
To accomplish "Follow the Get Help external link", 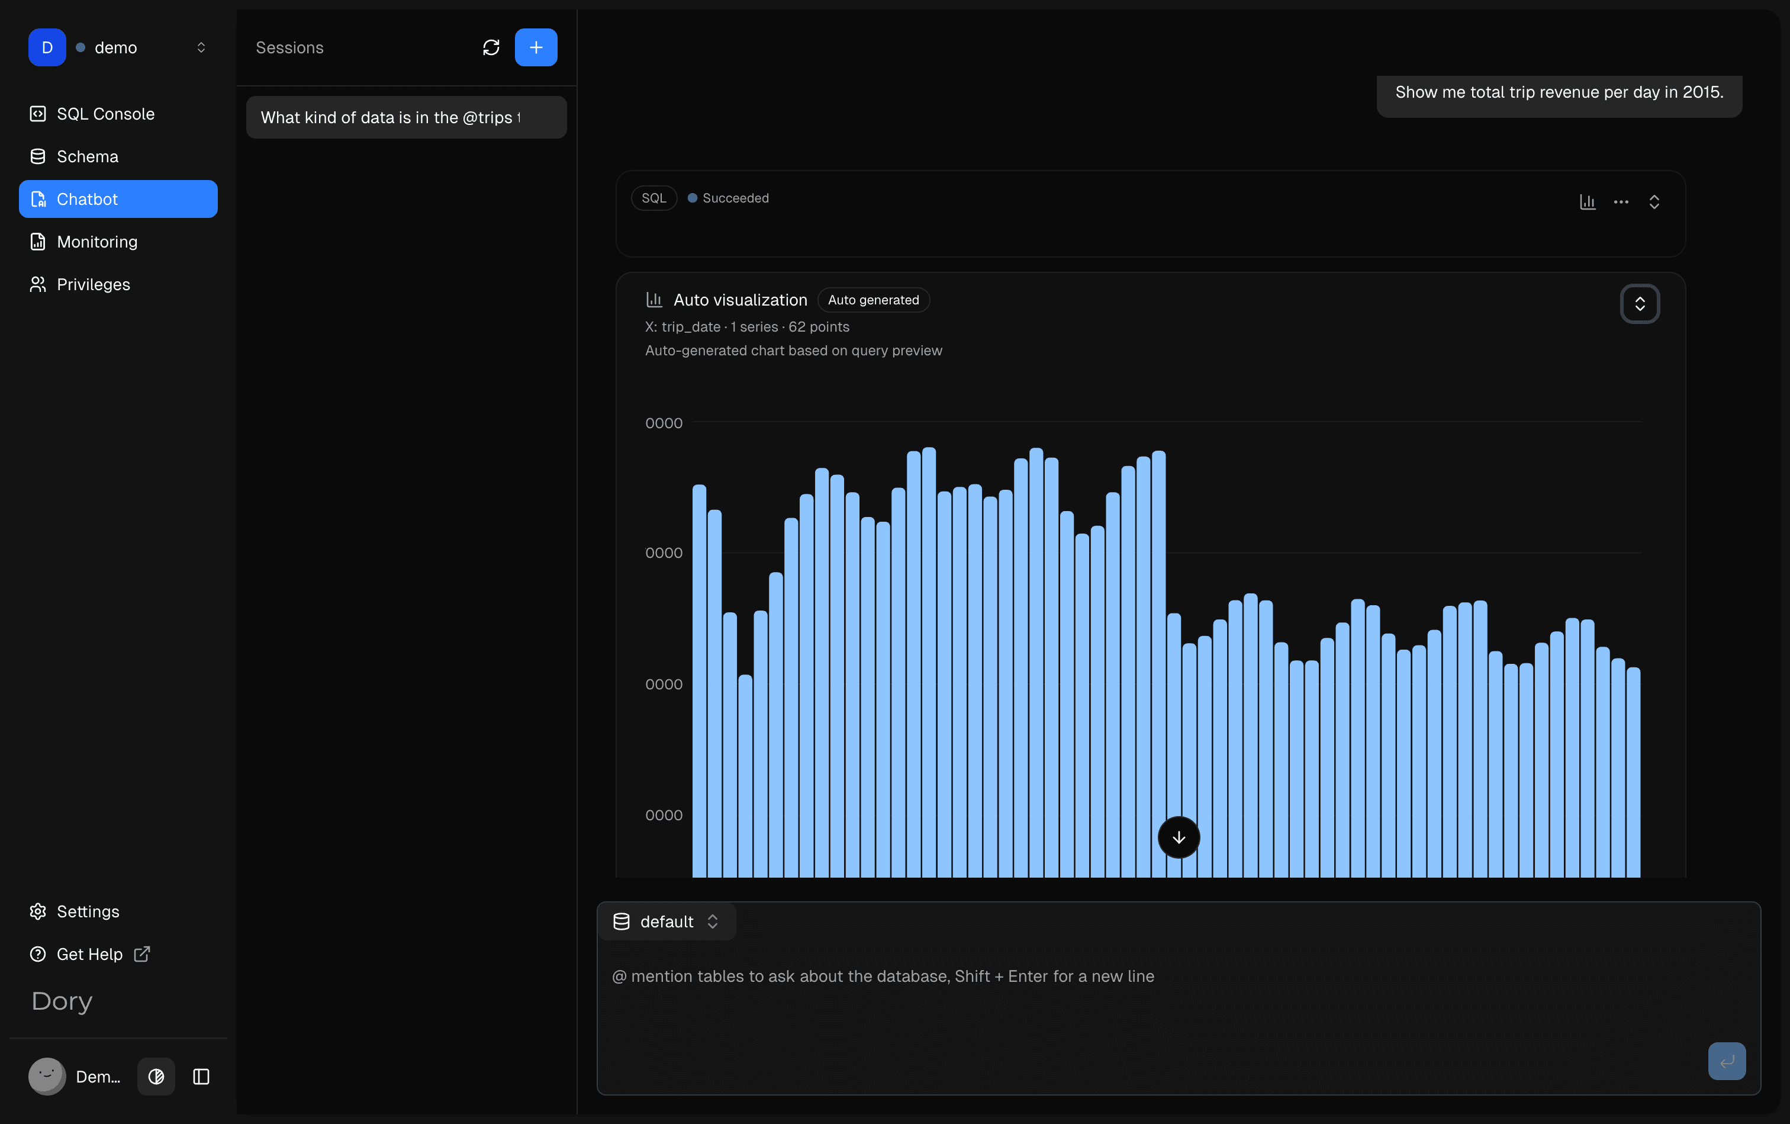I will [x=89, y=954].
